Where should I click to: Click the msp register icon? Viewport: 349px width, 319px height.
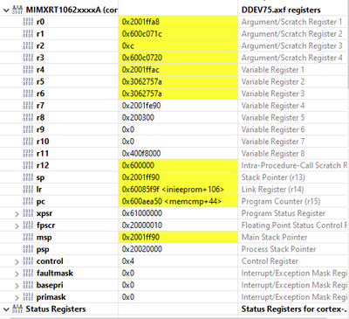[28, 237]
